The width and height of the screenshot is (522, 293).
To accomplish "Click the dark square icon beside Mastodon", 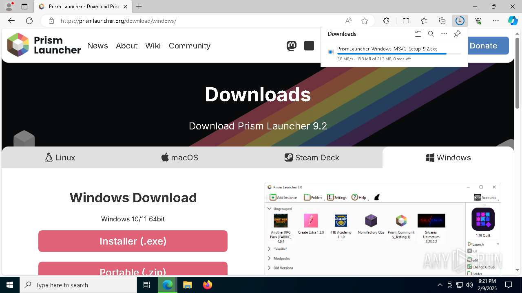I will pos(309,46).
